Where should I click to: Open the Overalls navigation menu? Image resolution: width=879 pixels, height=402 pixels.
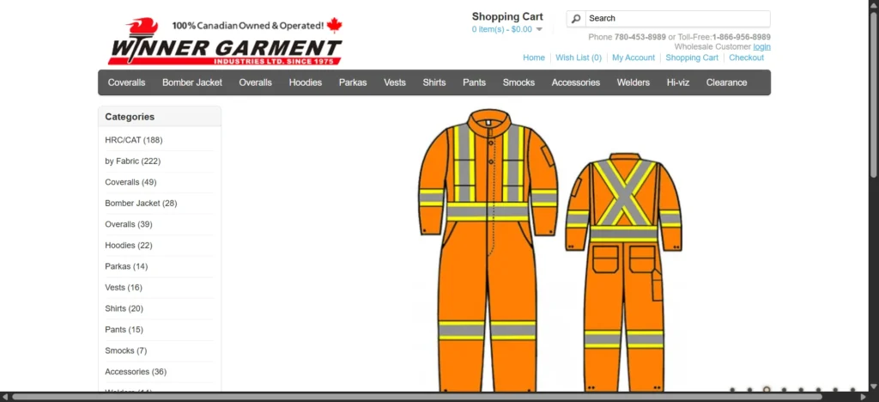[x=256, y=82]
